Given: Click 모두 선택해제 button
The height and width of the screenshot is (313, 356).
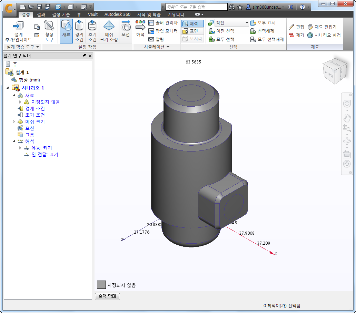Looking at the screenshot, I should click(267, 39).
